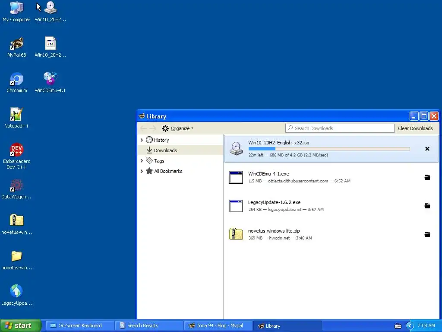442x332 pixels.
Task: Open the Windows start menu
Action: [21, 326]
